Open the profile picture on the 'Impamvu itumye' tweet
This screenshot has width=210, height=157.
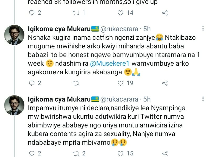[14, 105]
